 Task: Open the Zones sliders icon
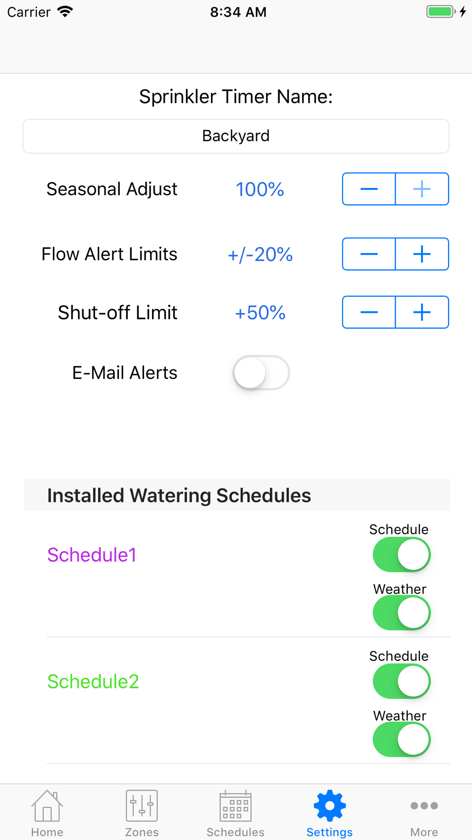click(142, 806)
